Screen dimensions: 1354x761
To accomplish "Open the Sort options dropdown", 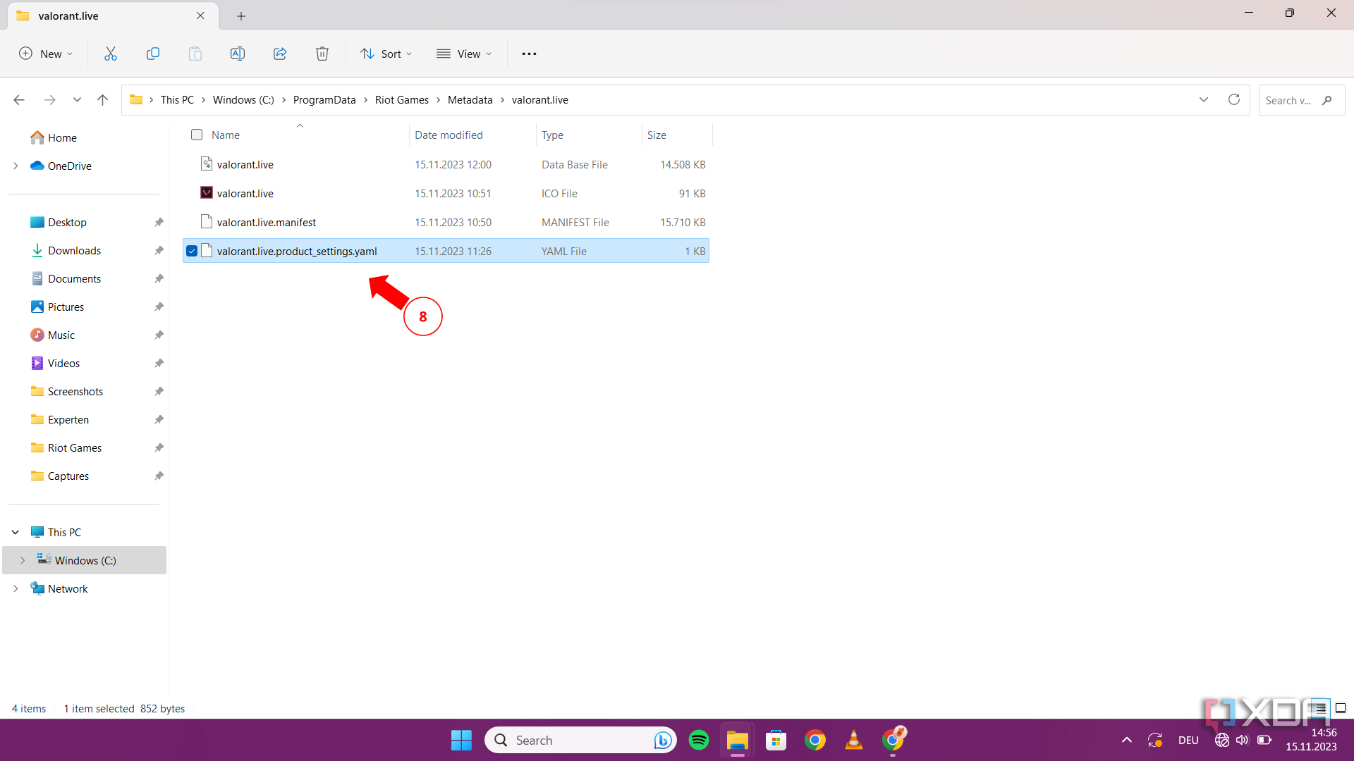I will (386, 54).
